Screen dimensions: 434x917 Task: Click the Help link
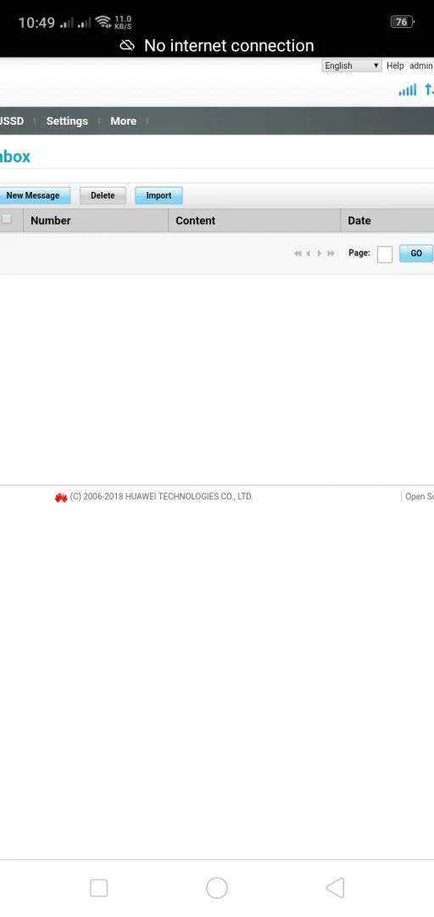tap(395, 65)
